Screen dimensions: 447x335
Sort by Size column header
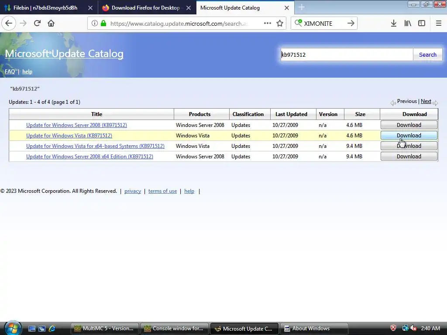pos(360,114)
